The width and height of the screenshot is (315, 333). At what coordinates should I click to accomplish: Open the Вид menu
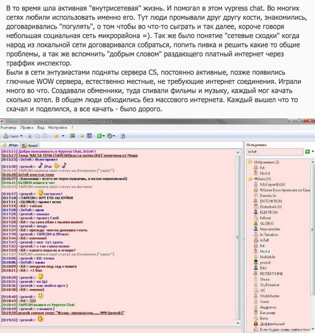tap(41, 128)
